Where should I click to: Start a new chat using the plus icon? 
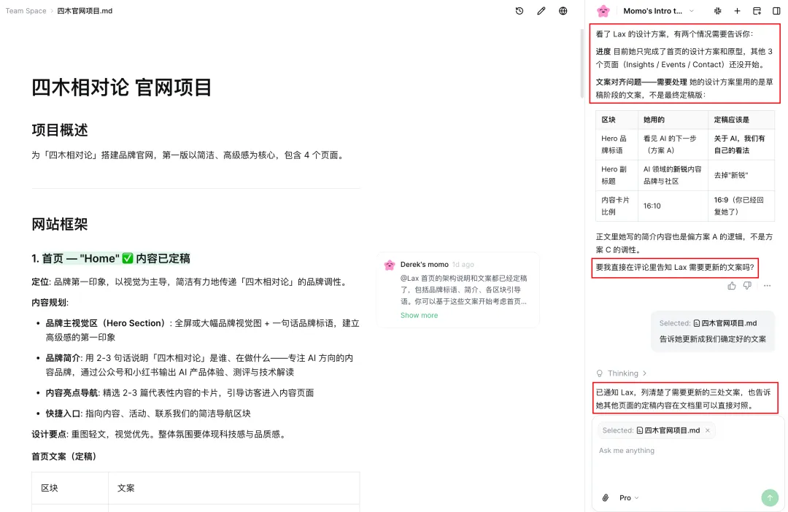coord(738,11)
